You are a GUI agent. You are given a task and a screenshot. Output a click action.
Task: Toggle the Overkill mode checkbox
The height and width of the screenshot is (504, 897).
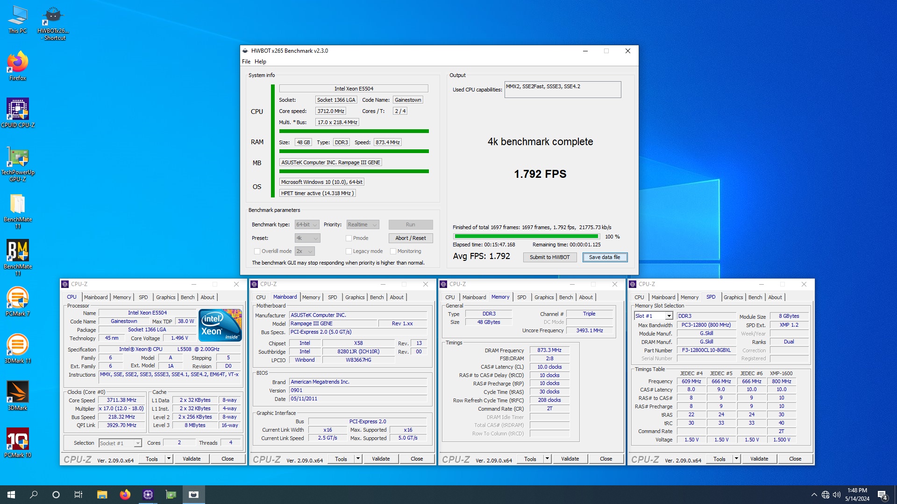click(x=257, y=251)
